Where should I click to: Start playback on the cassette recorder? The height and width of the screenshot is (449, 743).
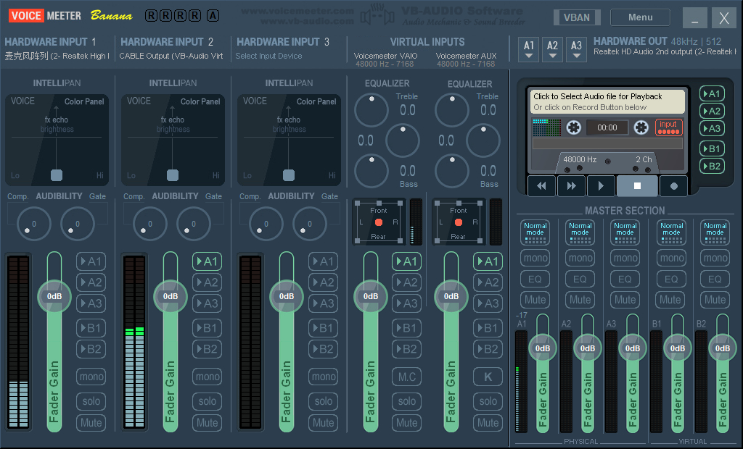coord(601,186)
